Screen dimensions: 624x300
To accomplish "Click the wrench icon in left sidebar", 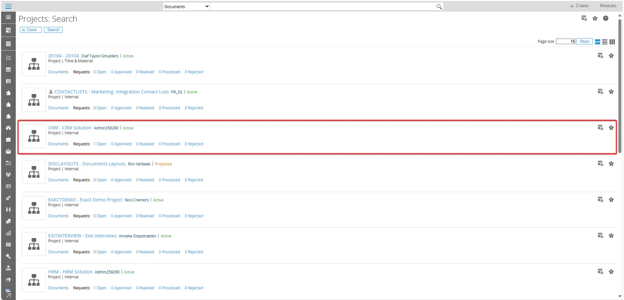I will coord(8,256).
